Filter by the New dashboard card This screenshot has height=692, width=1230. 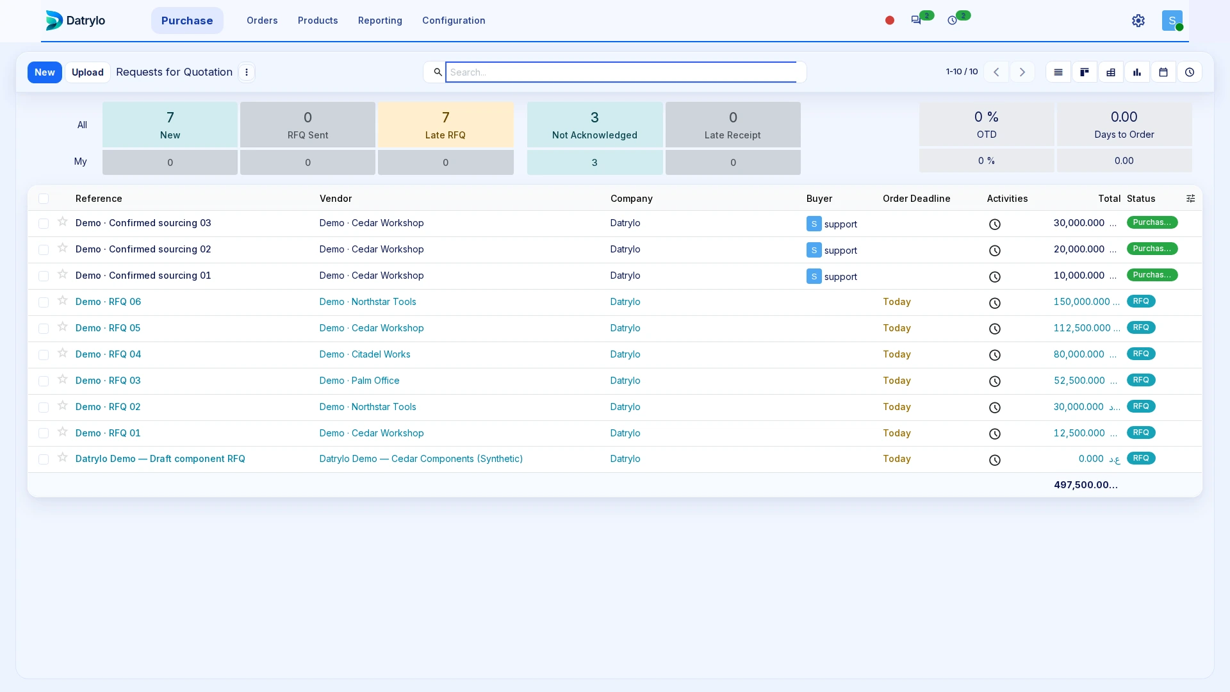click(x=170, y=124)
